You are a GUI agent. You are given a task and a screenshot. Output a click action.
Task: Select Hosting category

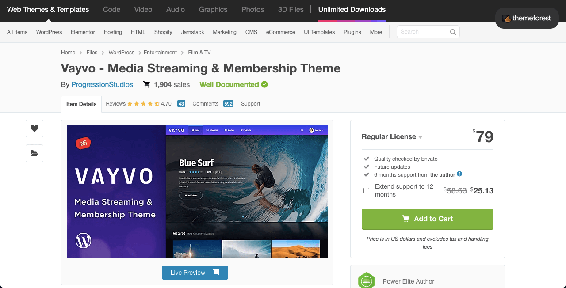click(113, 32)
